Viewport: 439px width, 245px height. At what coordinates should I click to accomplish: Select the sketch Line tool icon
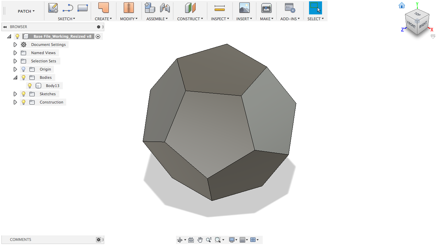pos(68,8)
